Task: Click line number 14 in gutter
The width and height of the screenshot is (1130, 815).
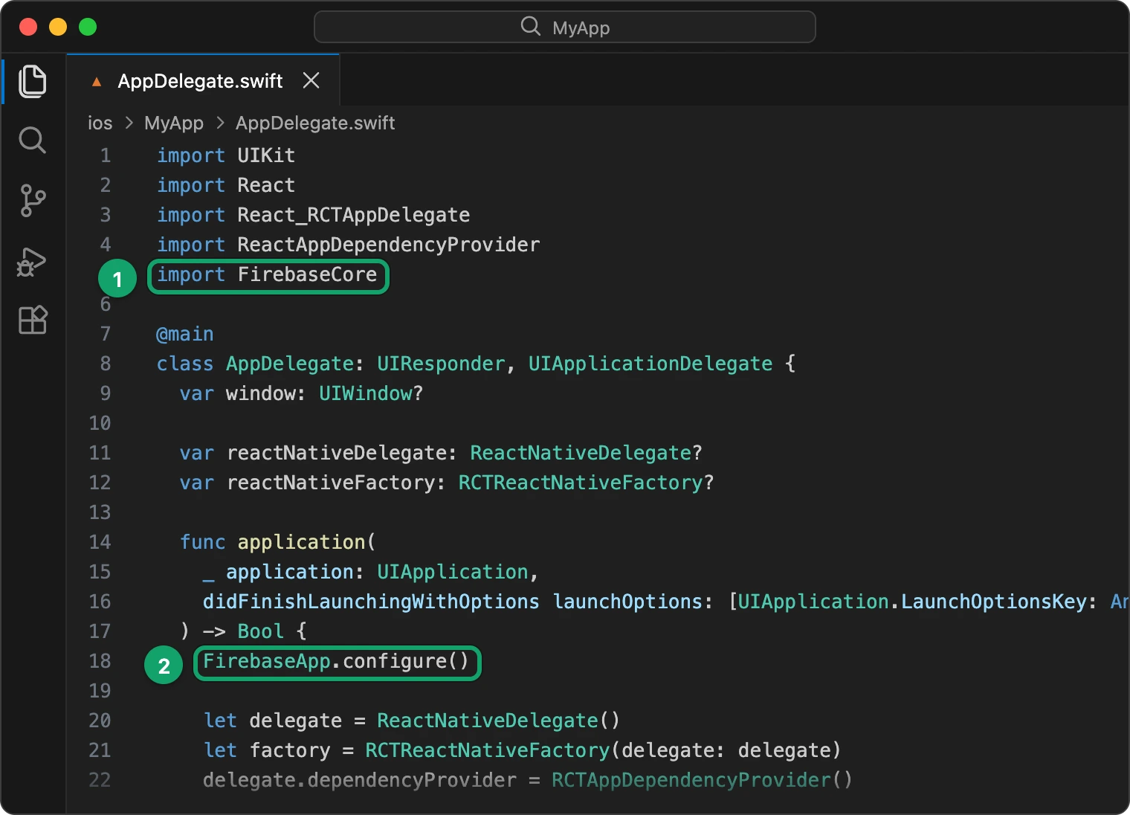Action: [100, 542]
